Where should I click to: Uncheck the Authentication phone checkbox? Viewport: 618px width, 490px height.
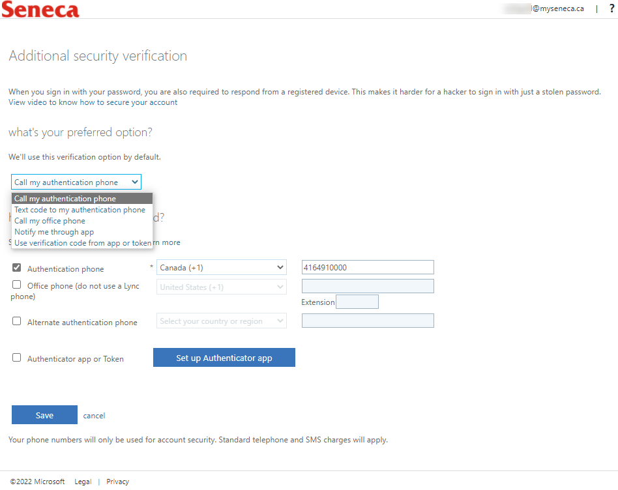tap(16, 268)
